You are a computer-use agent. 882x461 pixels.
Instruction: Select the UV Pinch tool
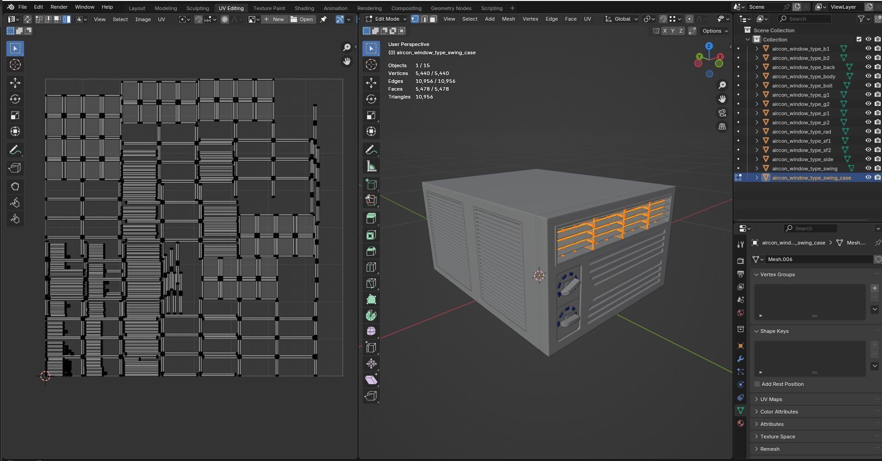pyautogui.click(x=15, y=219)
